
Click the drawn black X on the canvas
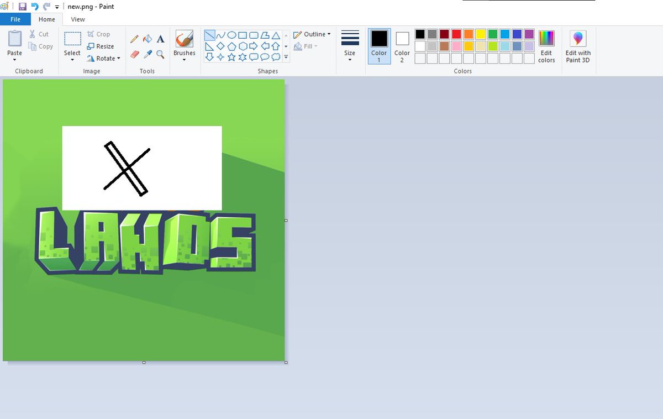(127, 169)
